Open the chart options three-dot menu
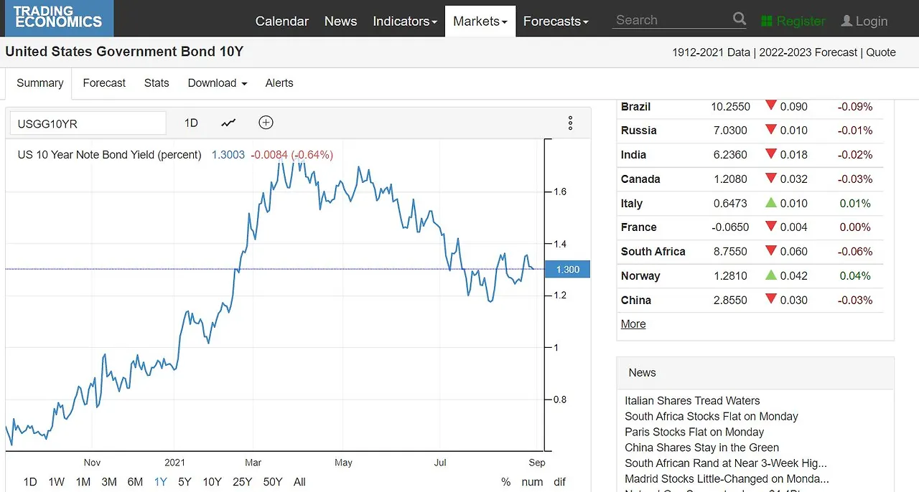The image size is (919, 492). 571,123
